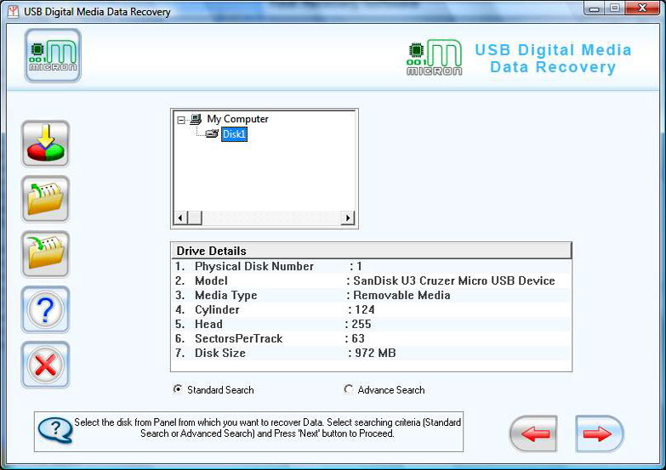This screenshot has width=666, height=470.
Task: Click the Cylinder row label
Action: tap(217, 309)
